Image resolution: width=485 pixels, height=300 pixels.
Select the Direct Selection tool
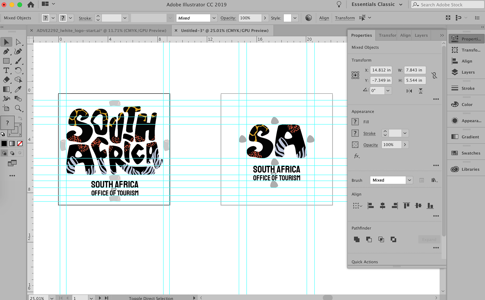click(18, 42)
